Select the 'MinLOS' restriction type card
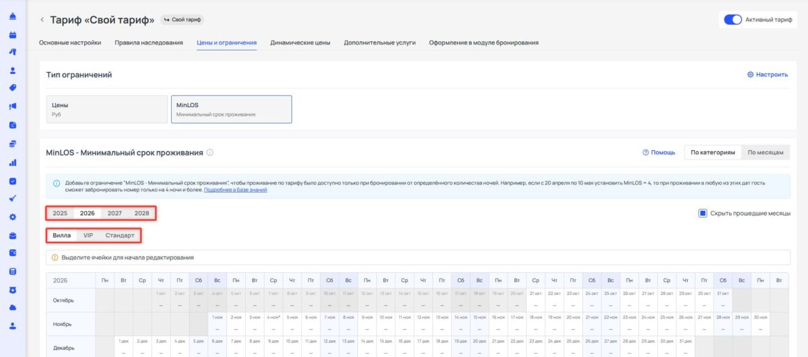 click(x=232, y=109)
